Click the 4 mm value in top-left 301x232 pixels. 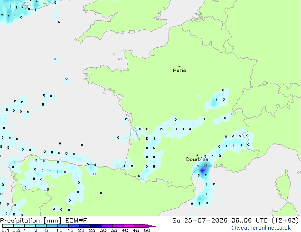click(x=9, y=16)
